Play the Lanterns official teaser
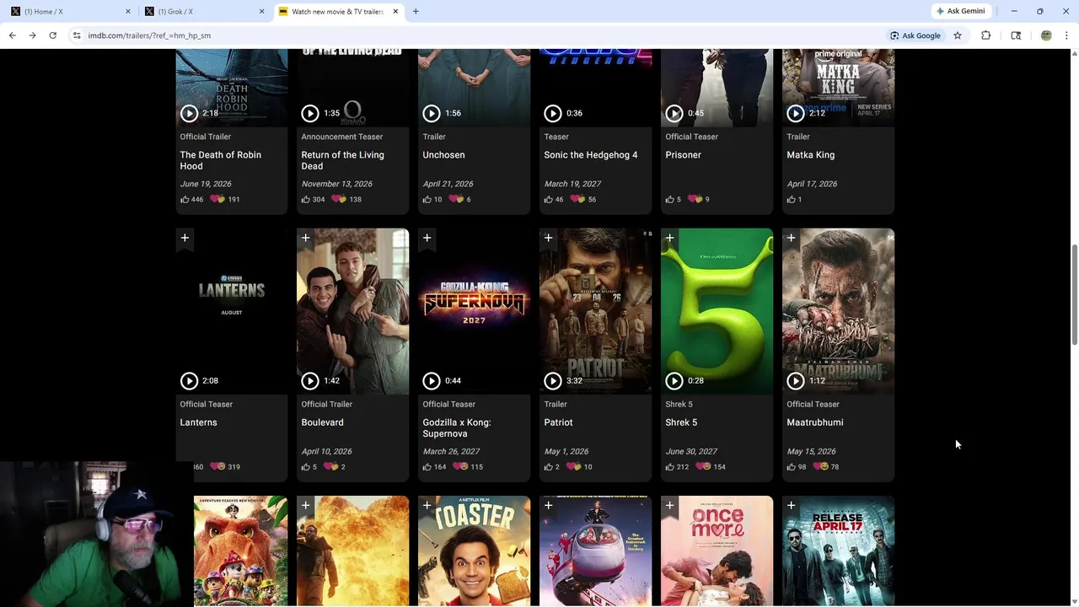The width and height of the screenshot is (1079, 607). click(x=189, y=381)
